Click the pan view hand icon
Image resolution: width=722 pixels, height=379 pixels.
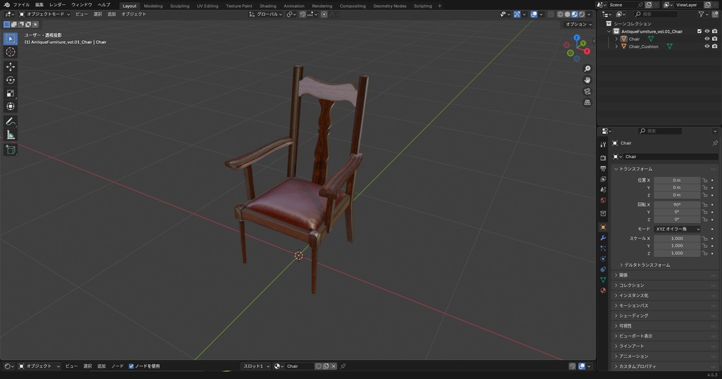click(587, 80)
